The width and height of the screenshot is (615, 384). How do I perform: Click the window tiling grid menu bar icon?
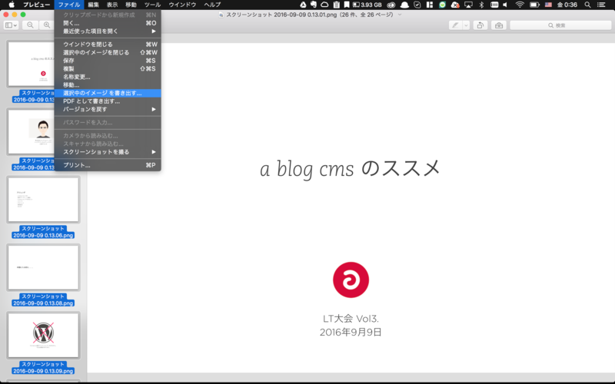pos(430,5)
